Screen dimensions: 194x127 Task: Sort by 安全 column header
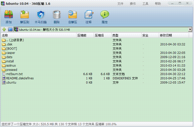[150, 35]
